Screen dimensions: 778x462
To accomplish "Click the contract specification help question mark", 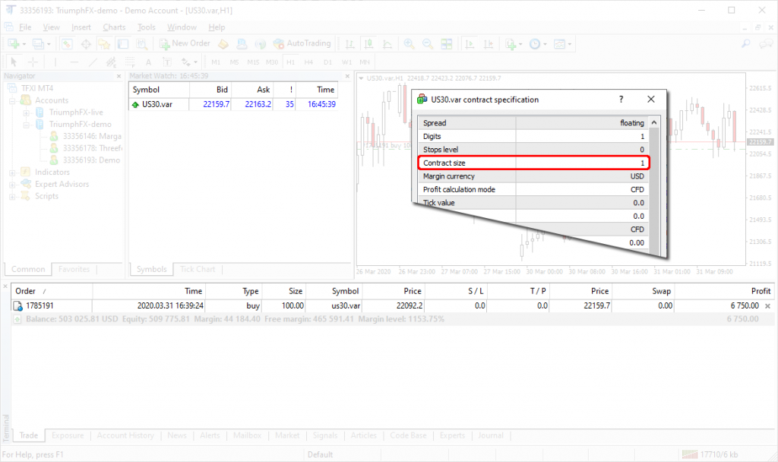I will click(621, 100).
